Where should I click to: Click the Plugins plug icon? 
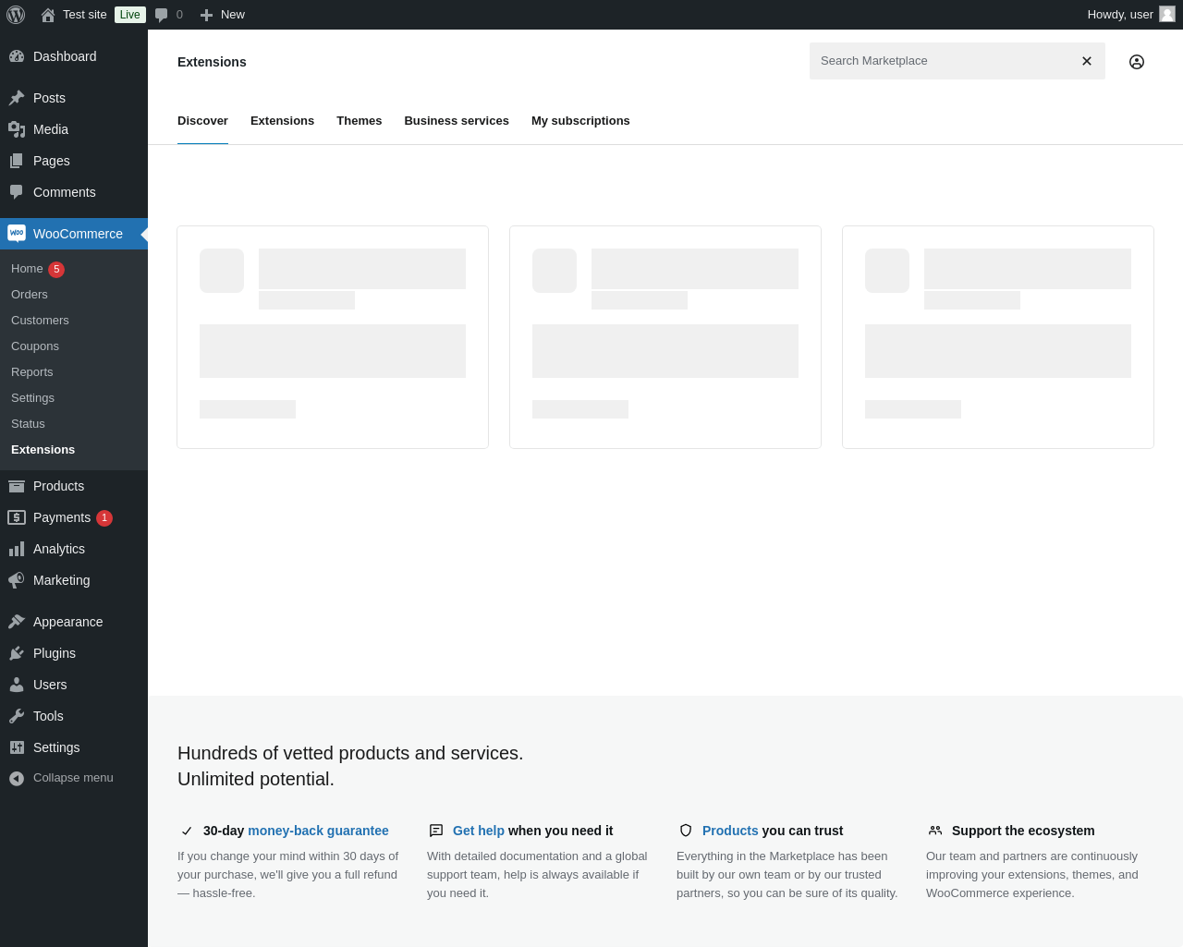click(x=17, y=653)
